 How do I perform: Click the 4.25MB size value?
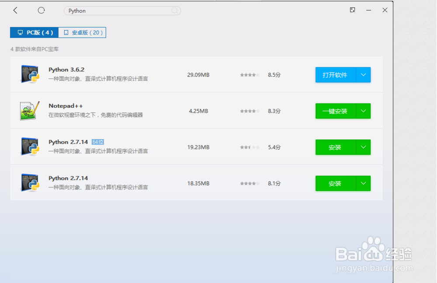198,111
